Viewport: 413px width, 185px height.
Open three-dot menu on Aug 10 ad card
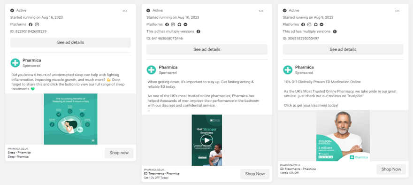[x=261, y=11]
